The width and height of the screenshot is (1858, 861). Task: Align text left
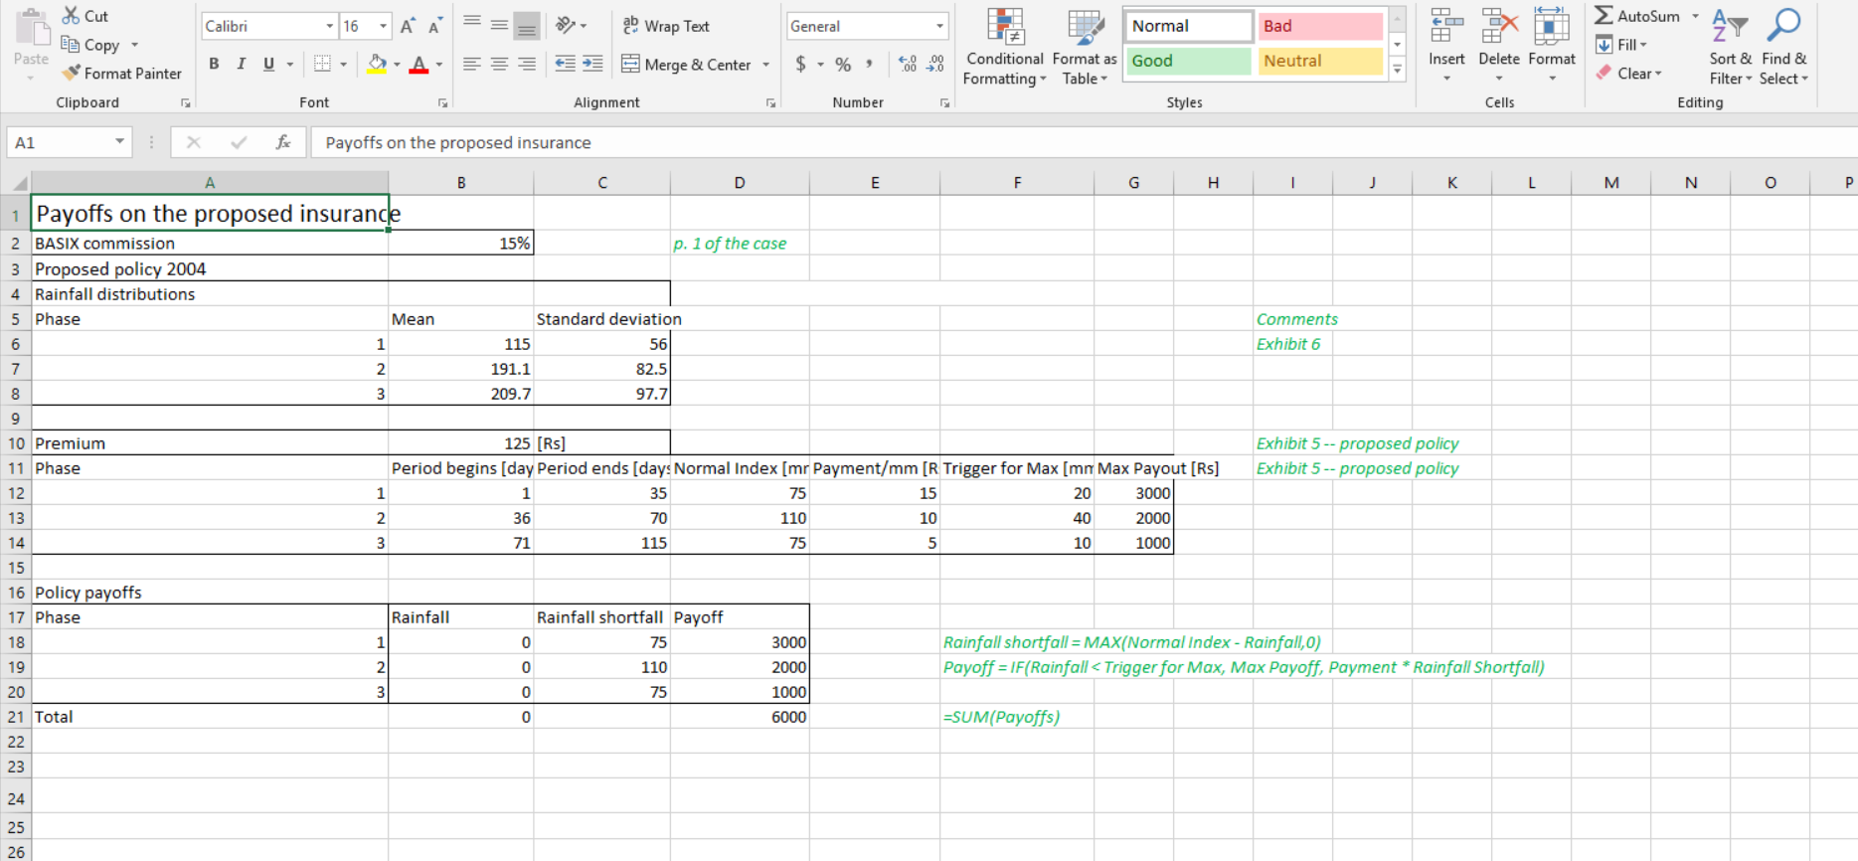[x=472, y=64]
